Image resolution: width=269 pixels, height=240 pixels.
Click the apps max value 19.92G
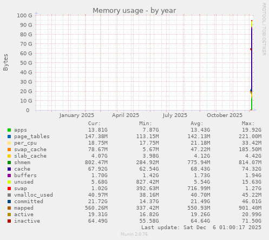tap(252, 130)
